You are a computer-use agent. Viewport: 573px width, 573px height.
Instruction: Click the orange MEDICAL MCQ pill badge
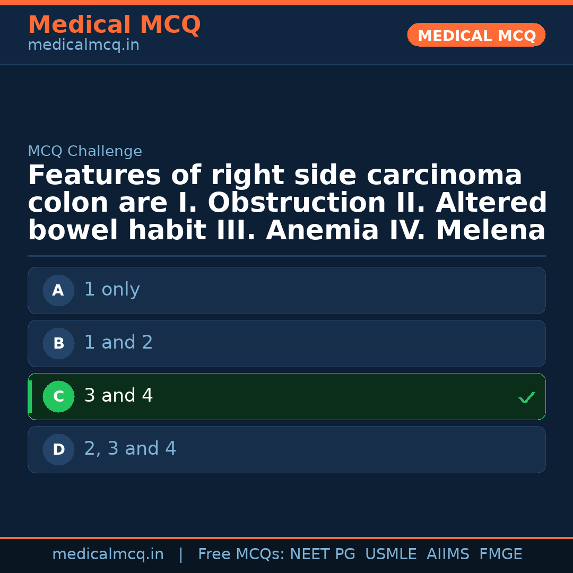pyautogui.click(x=476, y=35)
